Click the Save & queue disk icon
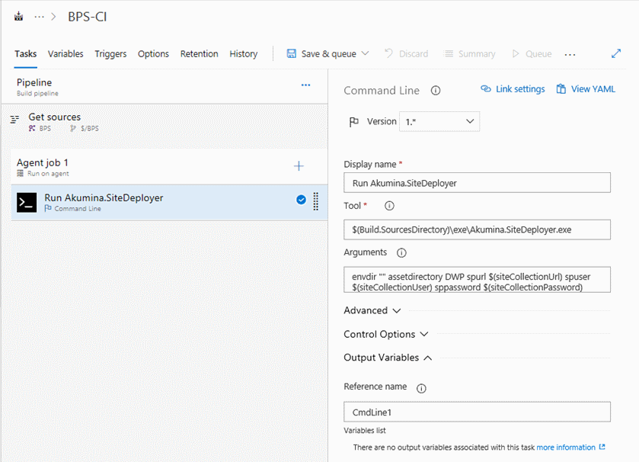Screen dimensions: 639x462 [x=292, y=54]
